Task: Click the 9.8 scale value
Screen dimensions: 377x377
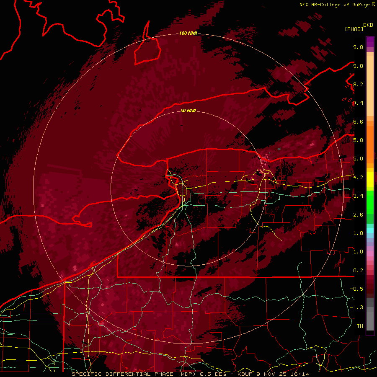Action: [x=358, y=47]
